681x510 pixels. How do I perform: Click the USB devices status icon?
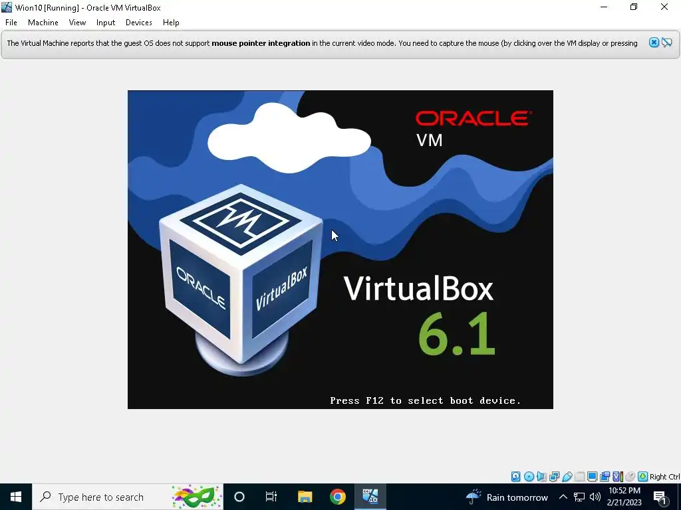click(x=567, y=477)
